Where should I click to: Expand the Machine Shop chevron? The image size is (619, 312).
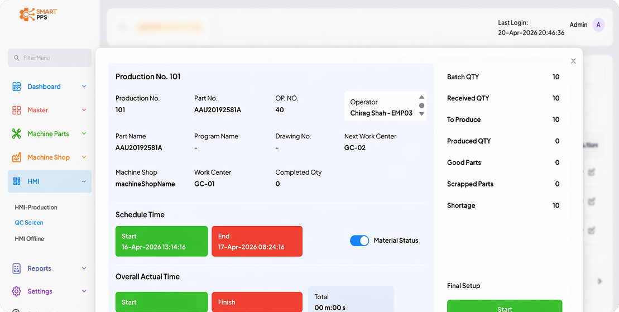84,157
